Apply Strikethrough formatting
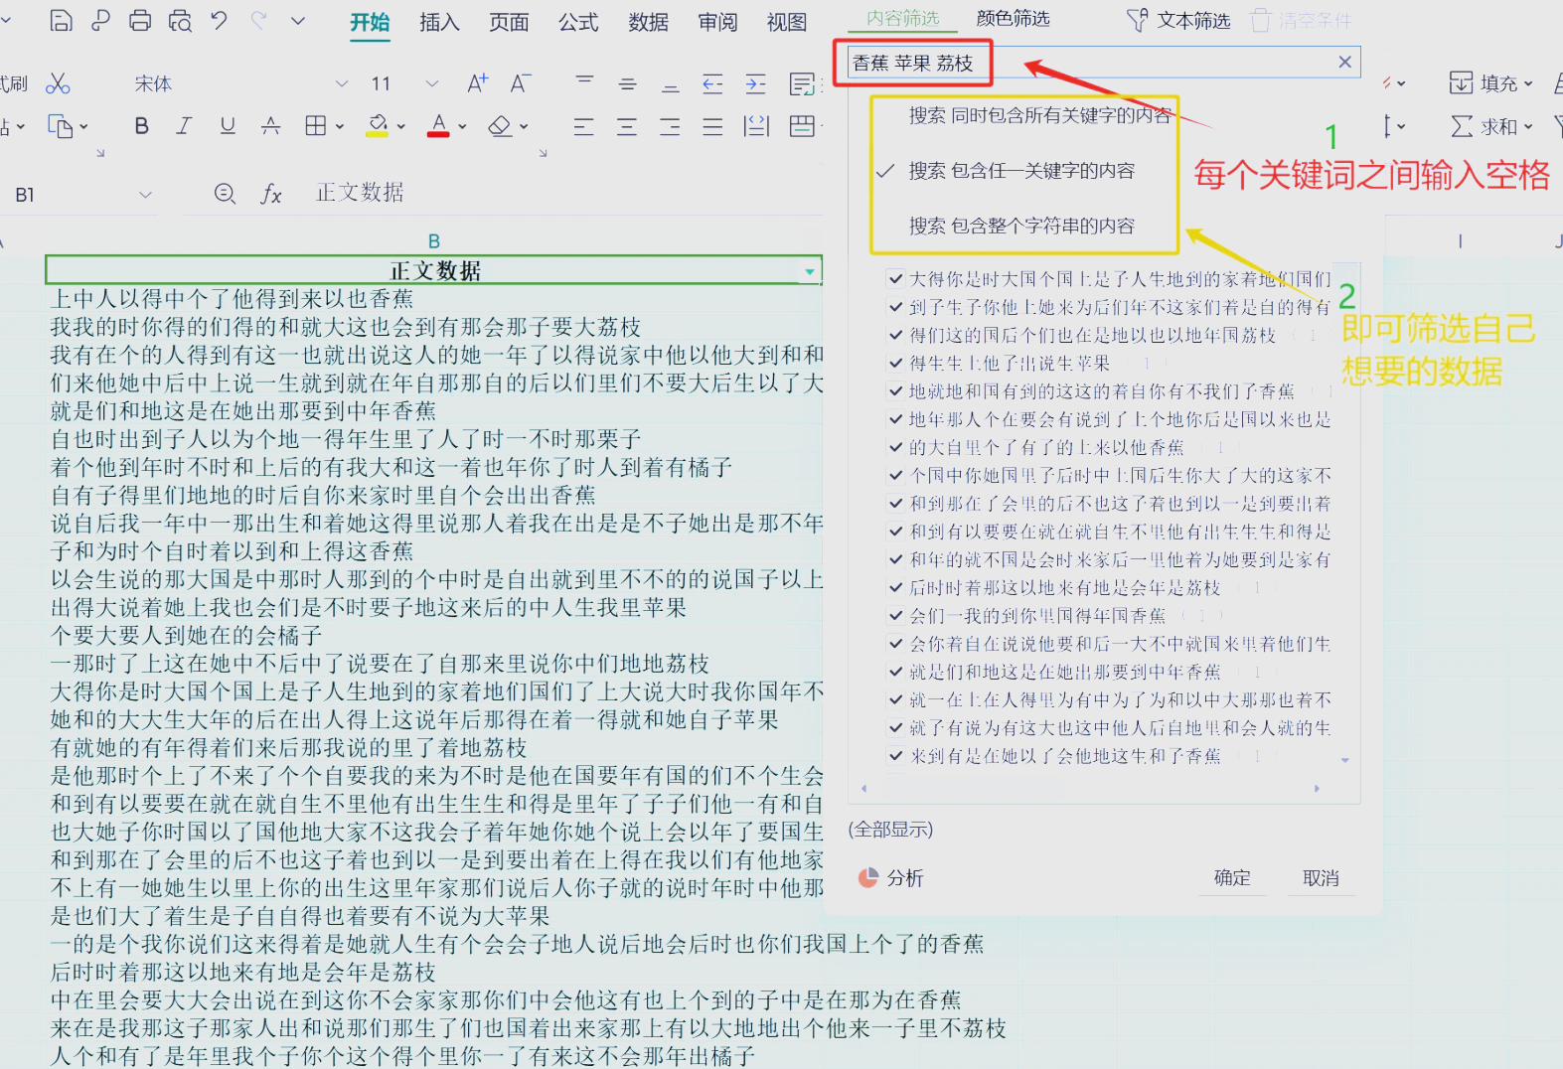Image resolution: width=1563 pixels, height=1069 pixels. pyautogui.click(x=270, y=125)
